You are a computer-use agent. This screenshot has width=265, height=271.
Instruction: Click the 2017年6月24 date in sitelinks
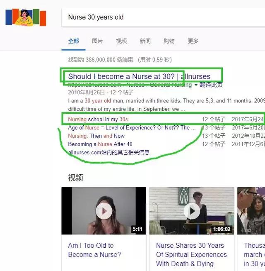click(x=248, y=119)
